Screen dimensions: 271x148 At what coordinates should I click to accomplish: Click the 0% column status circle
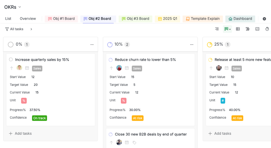[11, 45]
